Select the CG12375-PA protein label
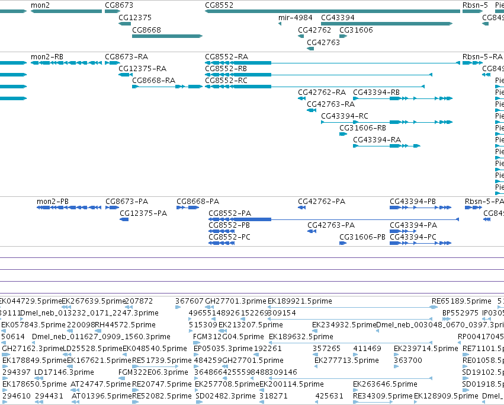Viewport: 504px width, 405px height. click(x=143, y=213)
